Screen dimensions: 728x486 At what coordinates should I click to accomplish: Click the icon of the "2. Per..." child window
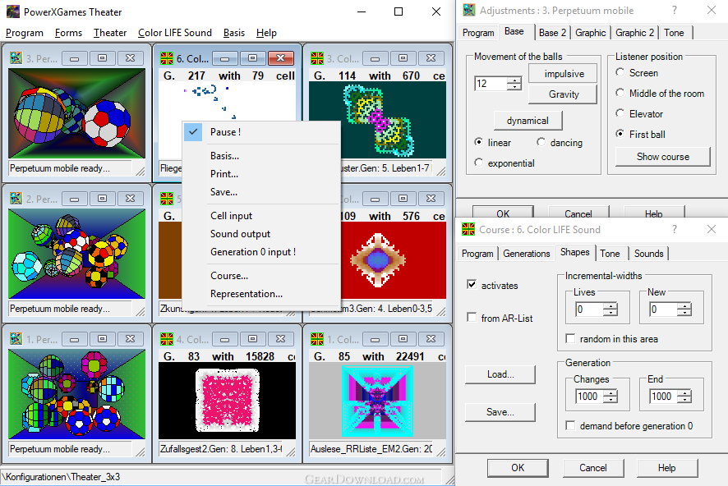click(16, 199)
